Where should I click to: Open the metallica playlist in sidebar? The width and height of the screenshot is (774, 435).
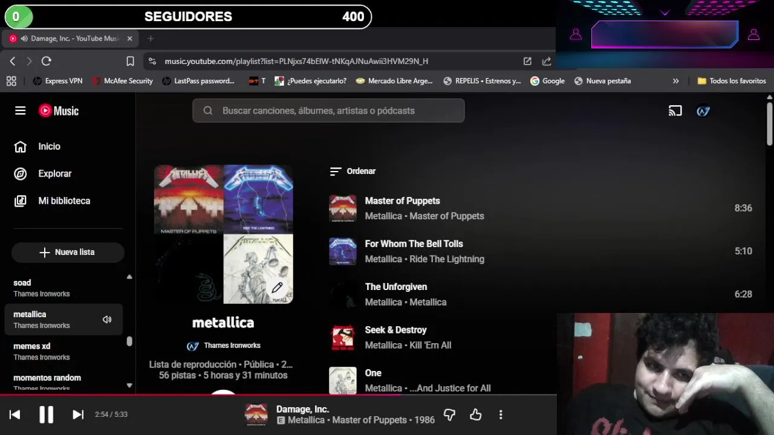[63, 320]
